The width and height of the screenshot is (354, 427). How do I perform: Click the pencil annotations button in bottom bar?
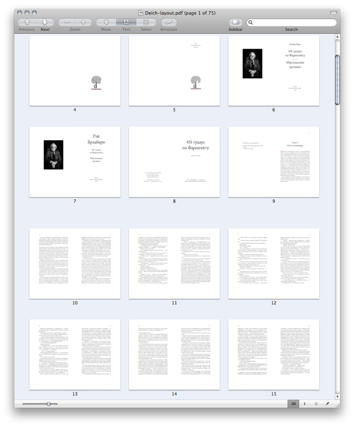[x=328, y=403]
